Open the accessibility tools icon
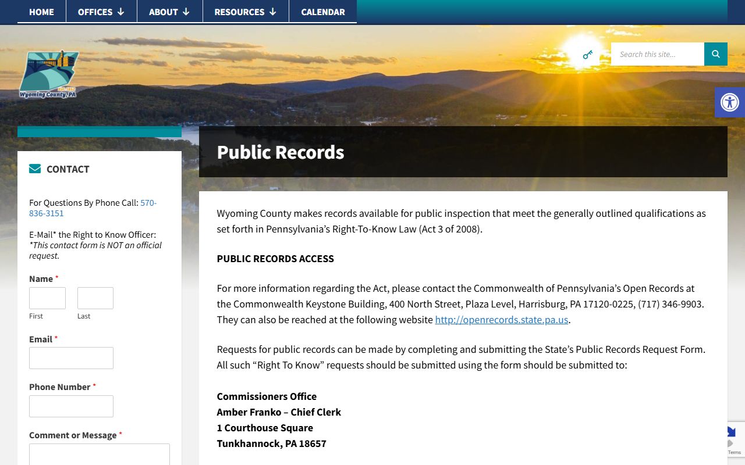This screenshot has height=465, width=745. tap(730, 102)
